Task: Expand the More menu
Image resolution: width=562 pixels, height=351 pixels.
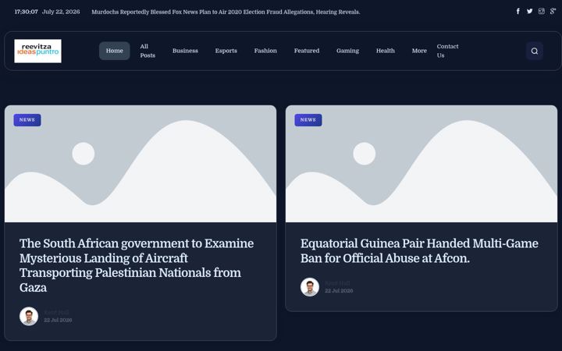Action: click(x=419, y=51)
